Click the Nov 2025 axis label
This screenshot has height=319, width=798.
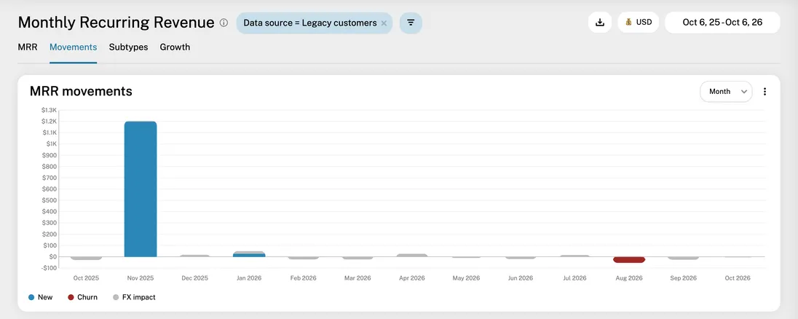[x=141, y=278]
